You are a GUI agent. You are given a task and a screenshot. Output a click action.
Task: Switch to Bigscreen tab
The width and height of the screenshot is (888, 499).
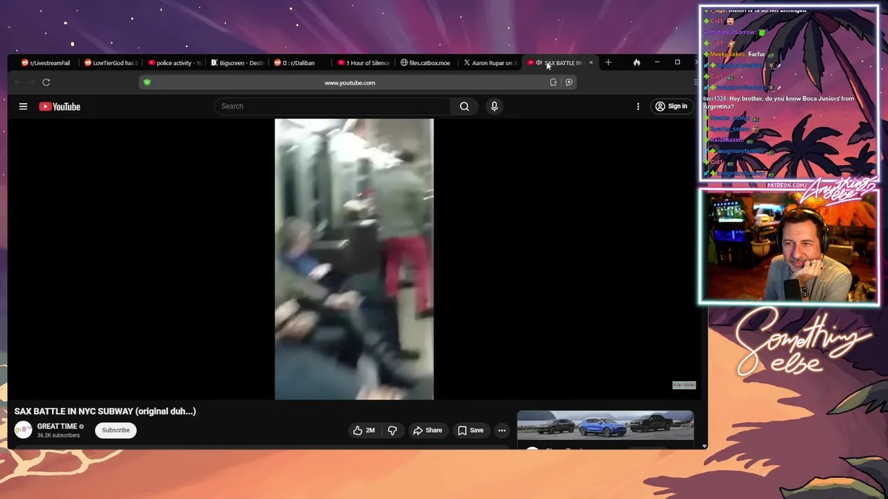(238, 62)
